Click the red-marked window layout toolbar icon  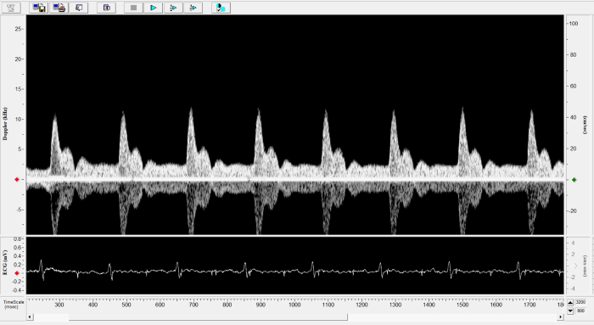point(106,8)
